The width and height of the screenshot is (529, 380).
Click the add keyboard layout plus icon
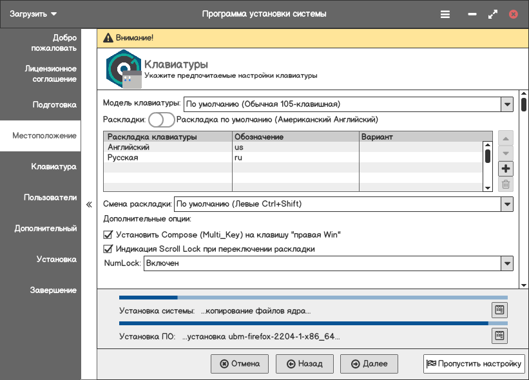(506, 169)
